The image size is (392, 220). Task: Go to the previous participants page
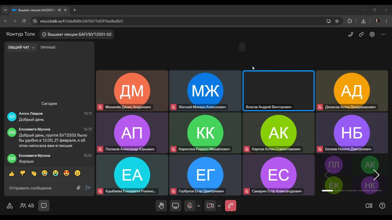[x=327, y=175]
